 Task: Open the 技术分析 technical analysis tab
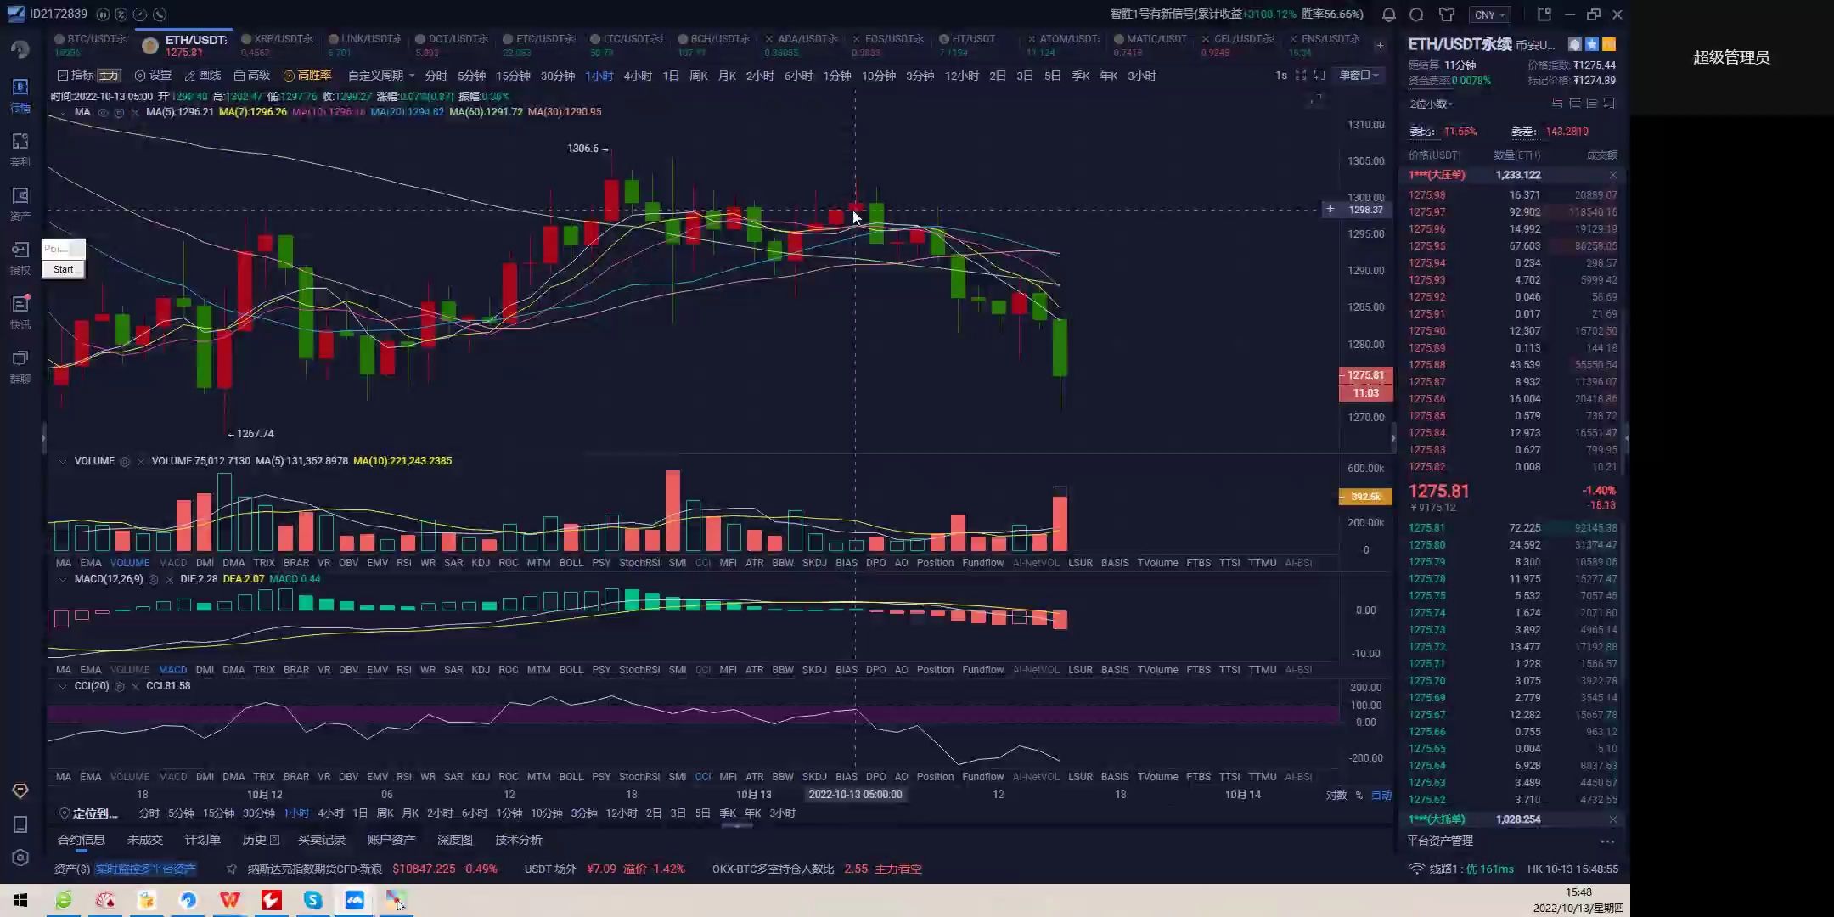pos(519,840)
